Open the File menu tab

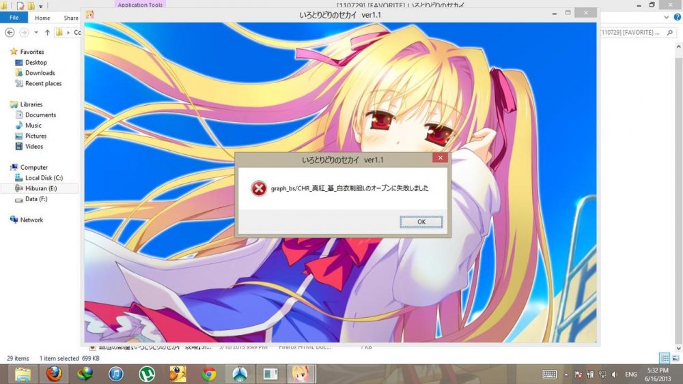pos(14,18)
